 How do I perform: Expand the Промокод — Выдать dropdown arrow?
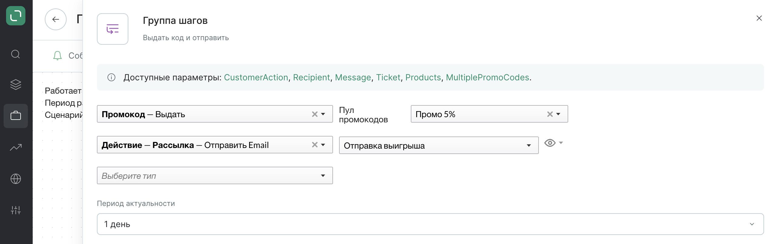(323, 114)
